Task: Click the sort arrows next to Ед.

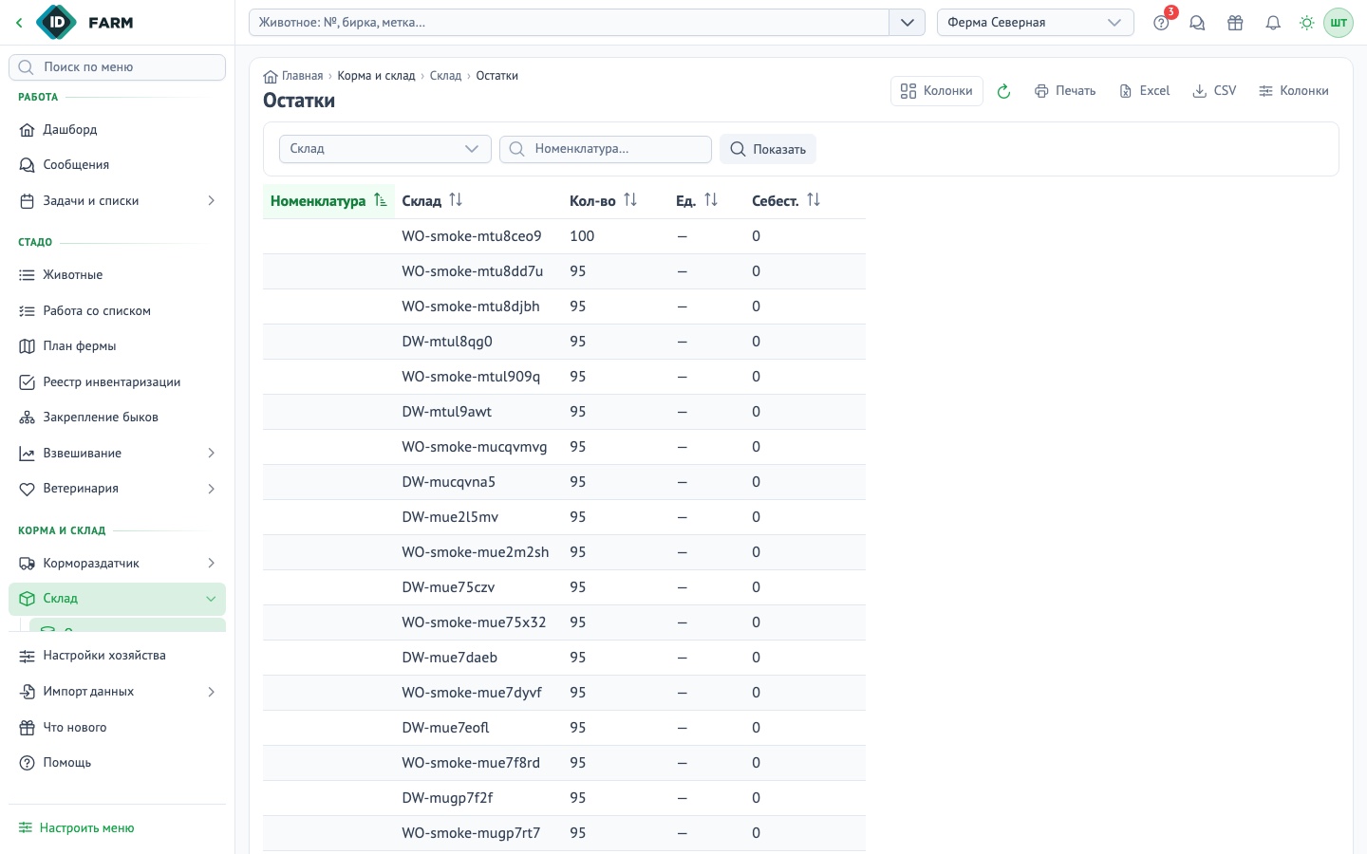Action: [x=711, y=200]
